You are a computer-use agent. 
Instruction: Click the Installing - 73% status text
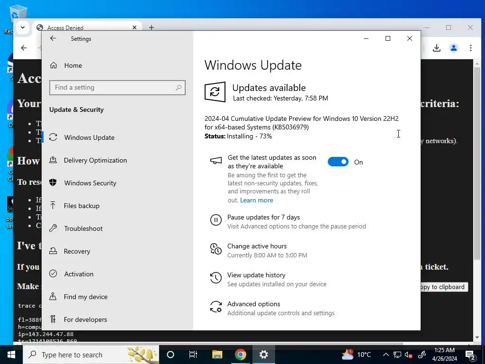(x=249, y=136)
